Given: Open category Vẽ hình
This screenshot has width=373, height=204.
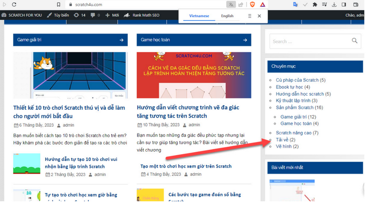Looking at the screenshot, I should click(283, 147).
